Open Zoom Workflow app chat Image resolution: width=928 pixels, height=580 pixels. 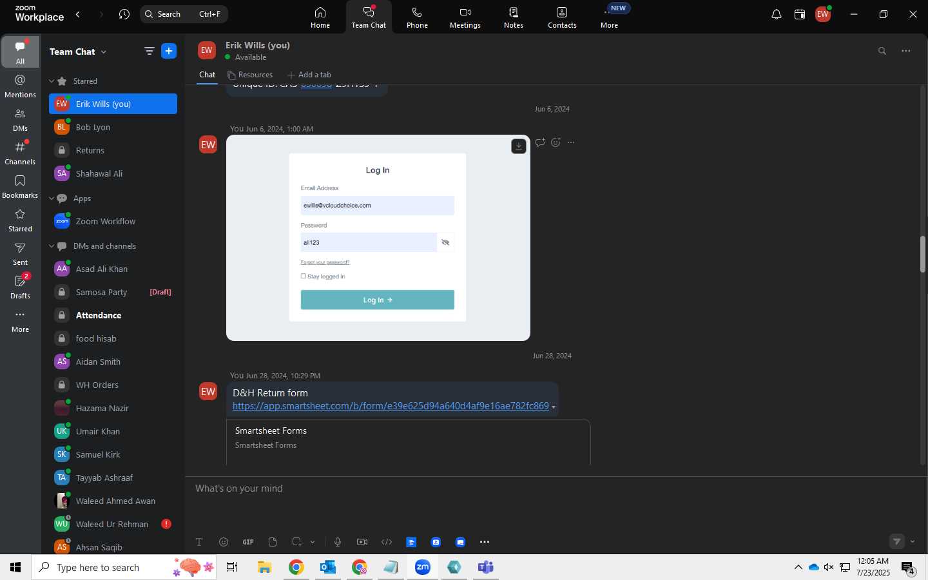pyautogui.click(x=113, y=221)
